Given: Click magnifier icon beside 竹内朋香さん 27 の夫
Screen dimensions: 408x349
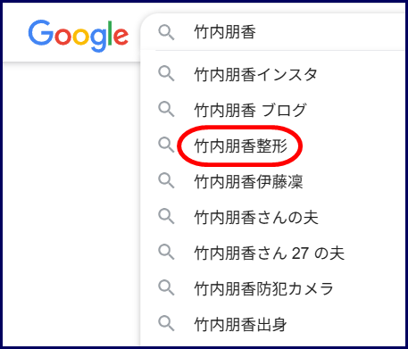Looking at the screenshot, I should (x=166, y=252).
